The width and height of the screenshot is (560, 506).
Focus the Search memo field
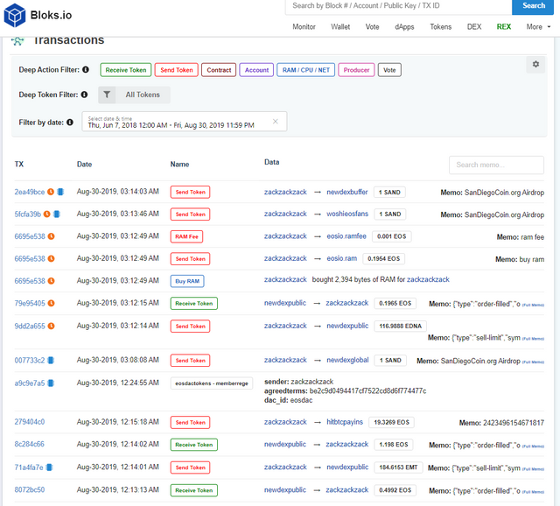[x=496, y=165]
